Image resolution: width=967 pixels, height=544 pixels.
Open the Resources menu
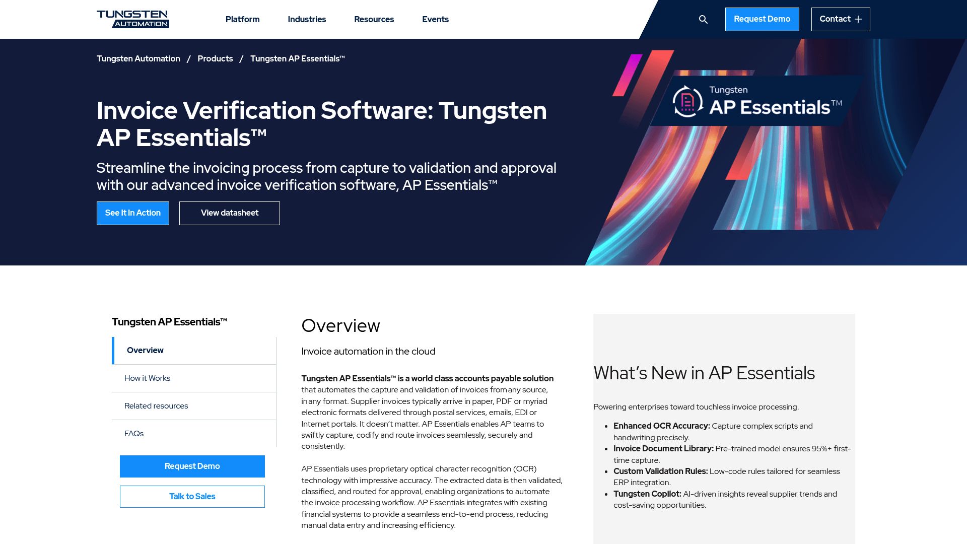point(374,19)
